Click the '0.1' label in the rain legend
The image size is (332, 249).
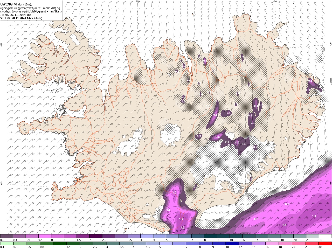click(2, 247)
